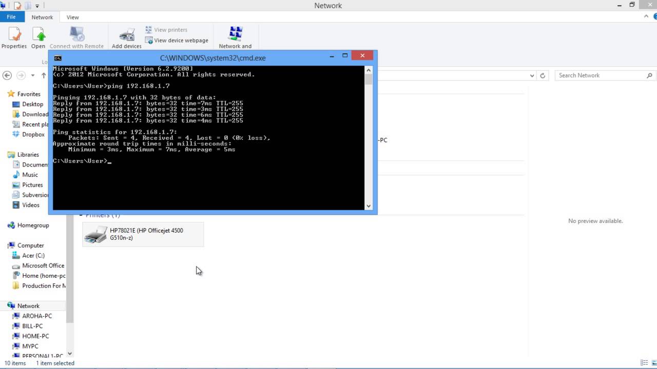Select the Production For folder entry

[44, 286]
